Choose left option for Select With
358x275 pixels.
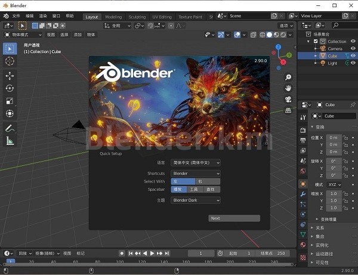coord(183,181)
